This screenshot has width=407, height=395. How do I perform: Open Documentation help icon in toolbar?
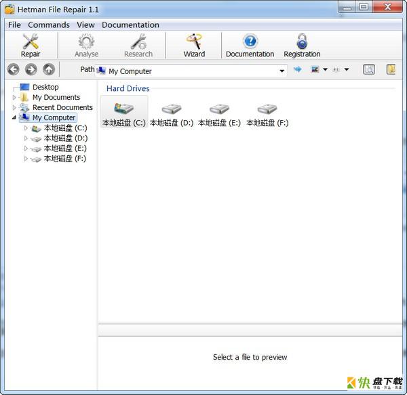click(x=250, y=41)
